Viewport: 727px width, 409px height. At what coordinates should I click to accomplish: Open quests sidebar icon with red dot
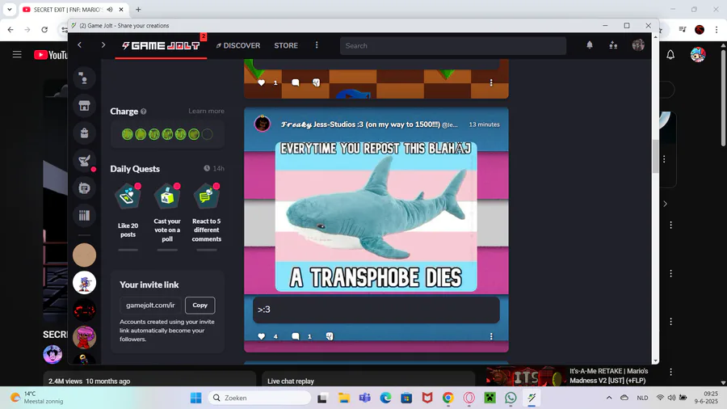click(x=84, y=160)
